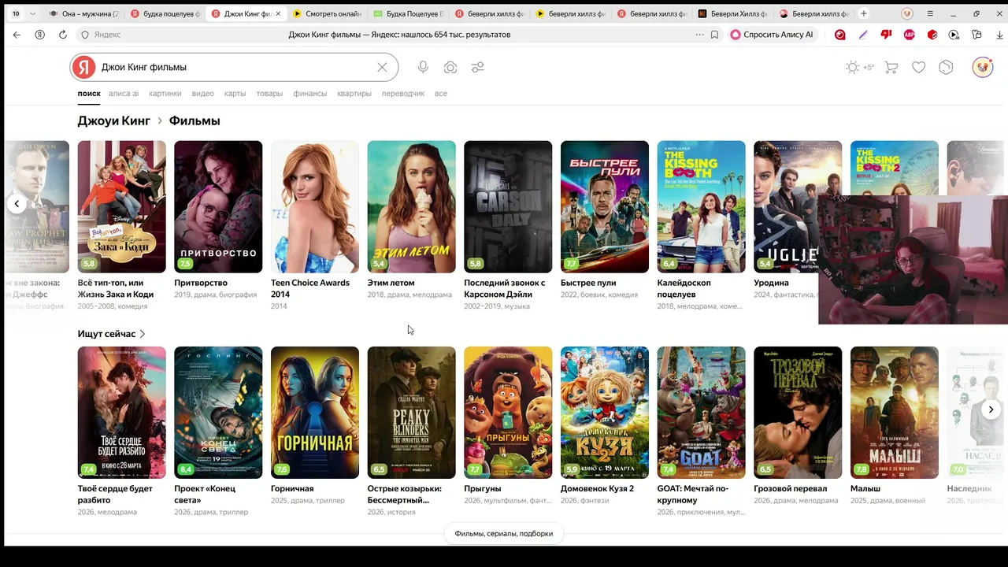Image resolution: width=1008 pixels, height=567 pixels.
Task: Select the алиса ai search category
Action: point(124,93)
